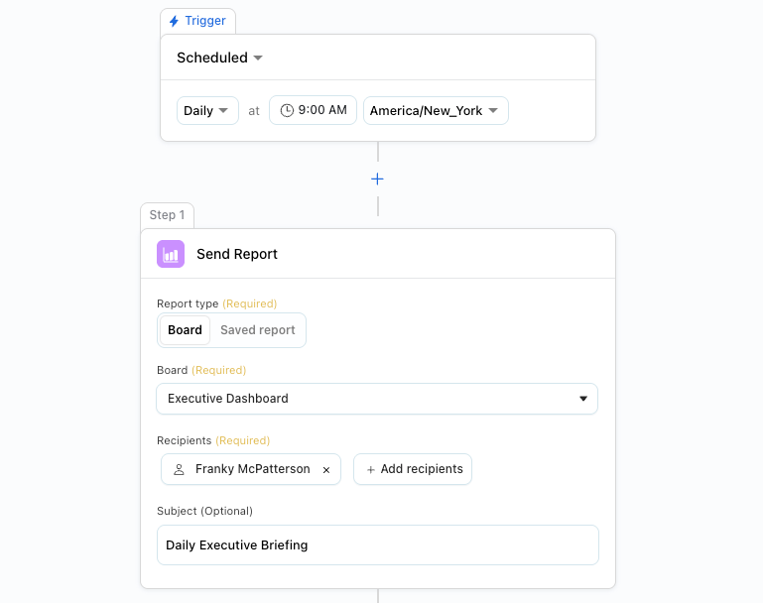This screenshot has width=763, height=603.
Task: Click the clock icon in time field
Action: click(287, 110)
